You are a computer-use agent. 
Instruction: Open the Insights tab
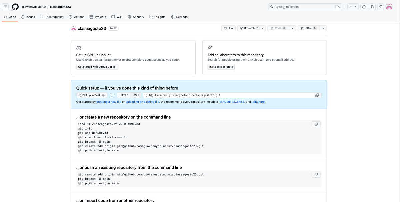157,17
